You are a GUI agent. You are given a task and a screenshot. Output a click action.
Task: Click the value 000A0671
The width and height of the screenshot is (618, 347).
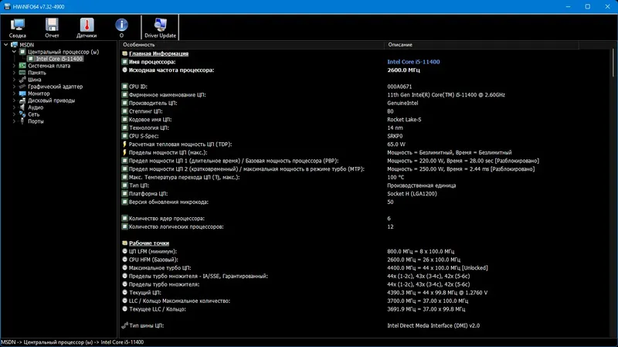point(399,87)
